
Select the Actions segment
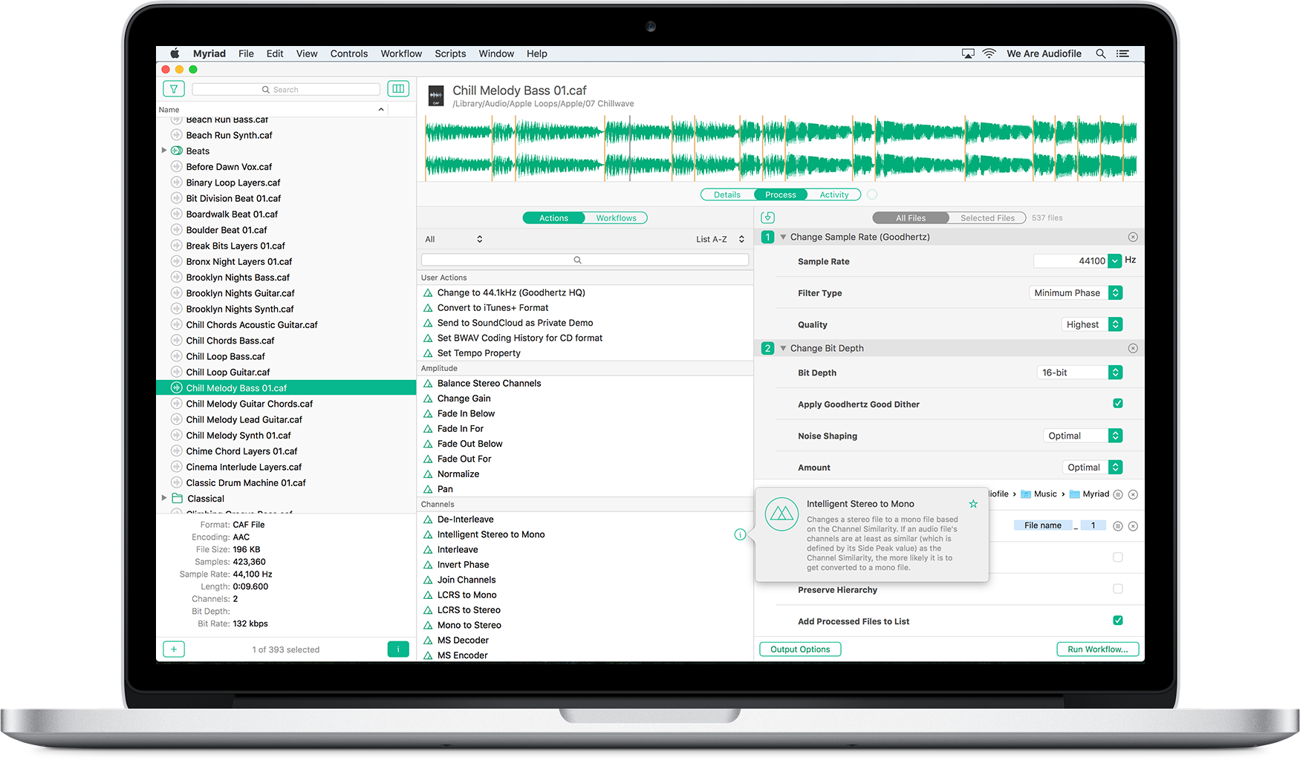pyautogui.click(x=553, y=217)
